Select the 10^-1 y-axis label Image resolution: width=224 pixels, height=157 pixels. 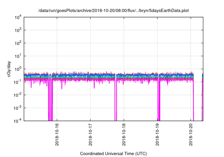[x=17, y=82]
